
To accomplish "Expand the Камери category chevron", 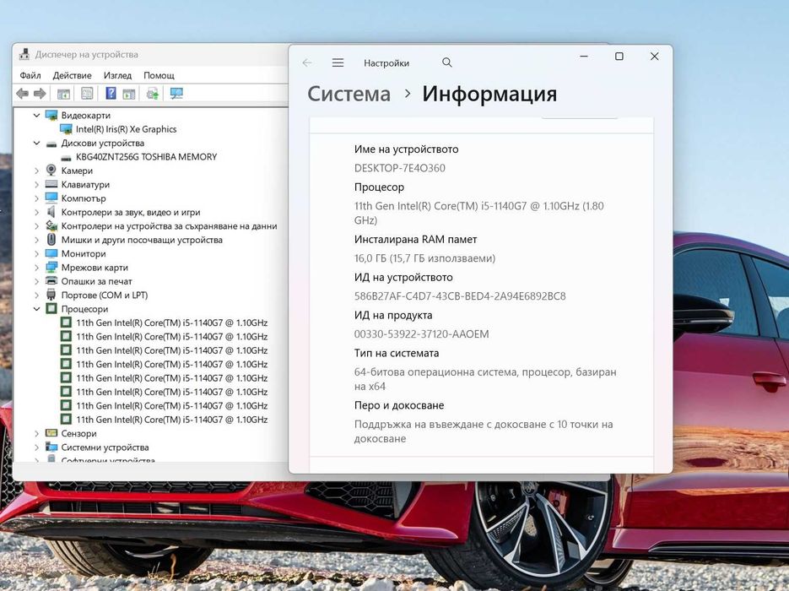I will [36, 171].
